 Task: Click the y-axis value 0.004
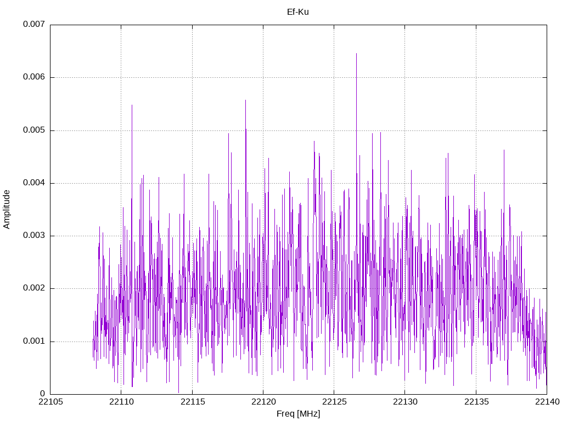click(34, 183)
